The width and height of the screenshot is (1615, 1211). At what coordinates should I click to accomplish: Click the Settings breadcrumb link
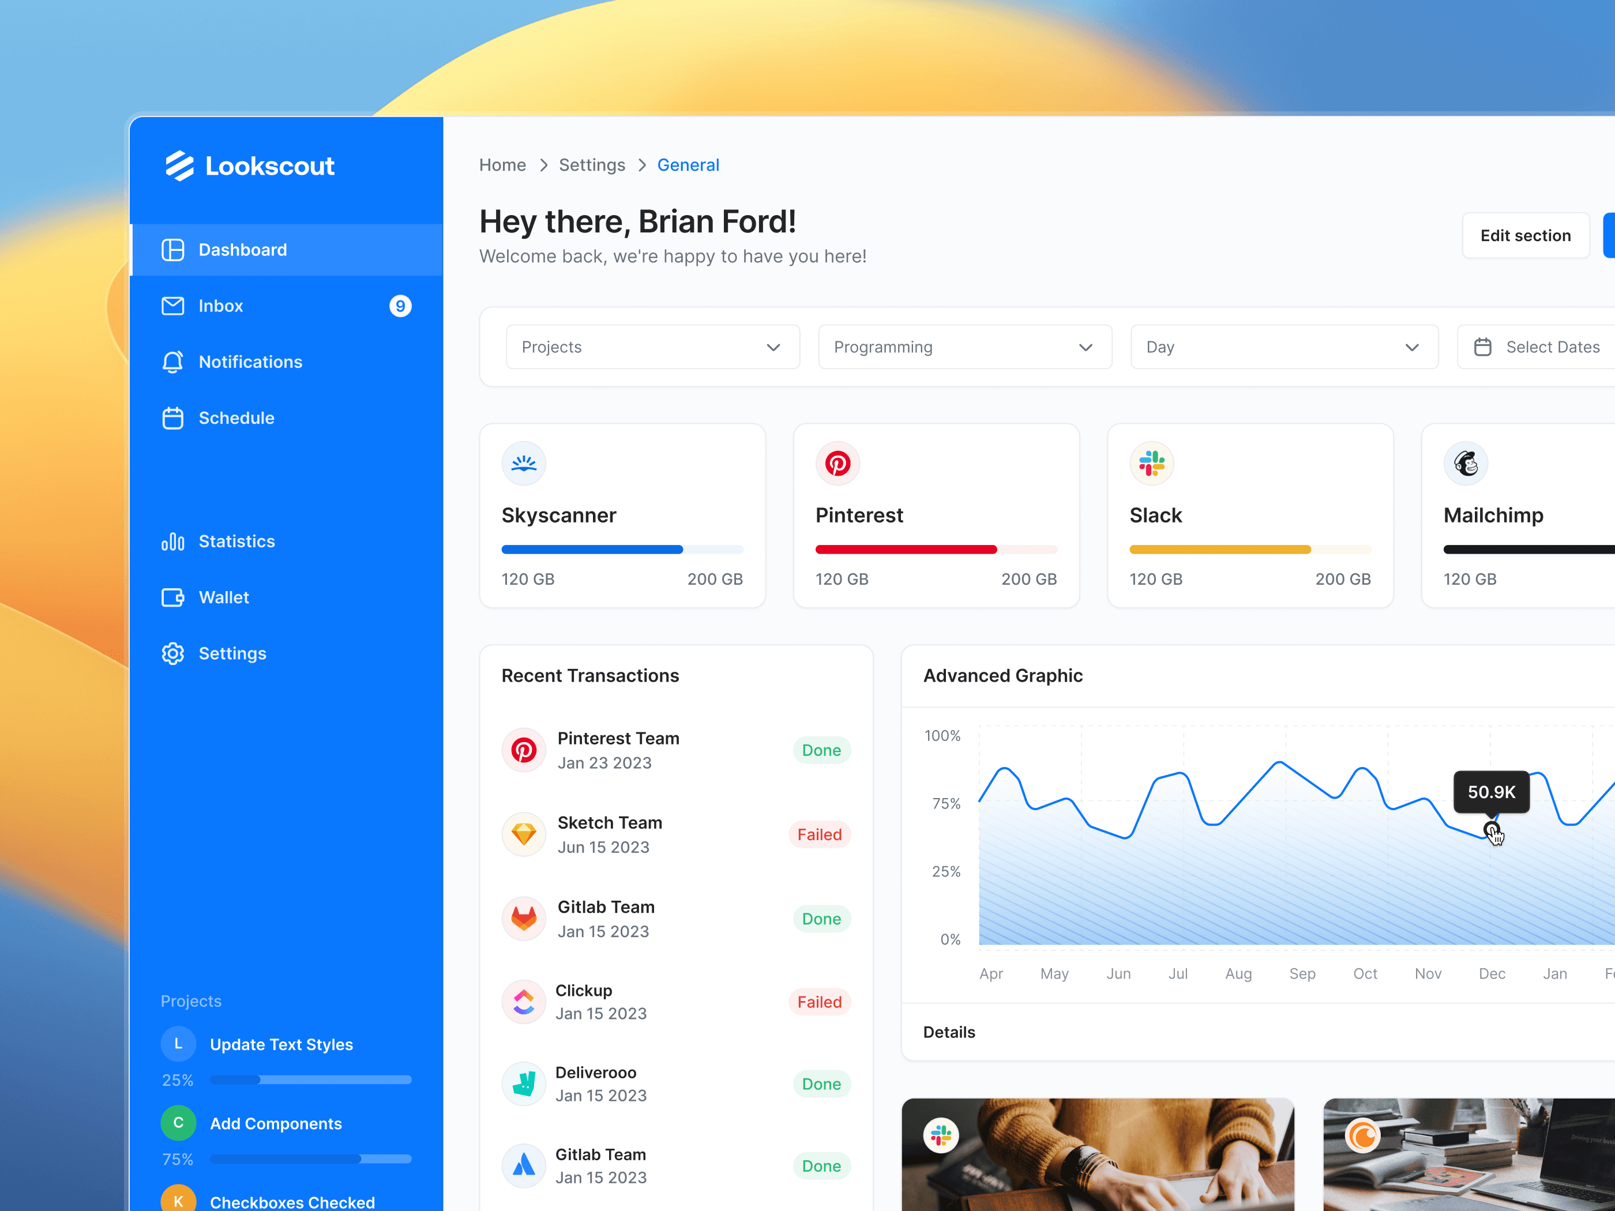tap(591, 165)
